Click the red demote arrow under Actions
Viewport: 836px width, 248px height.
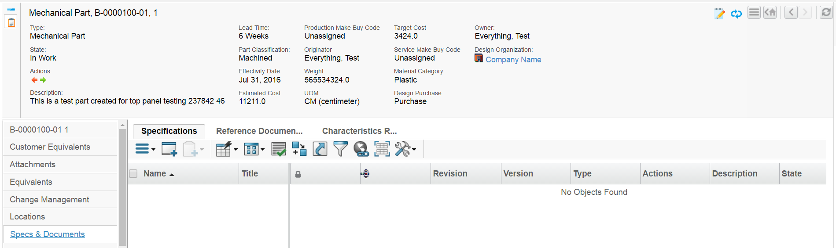point(34,80)
